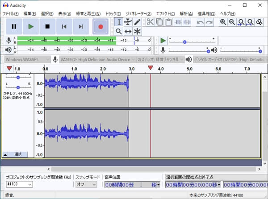Click the recording meter microphone icon

[8, 41]
